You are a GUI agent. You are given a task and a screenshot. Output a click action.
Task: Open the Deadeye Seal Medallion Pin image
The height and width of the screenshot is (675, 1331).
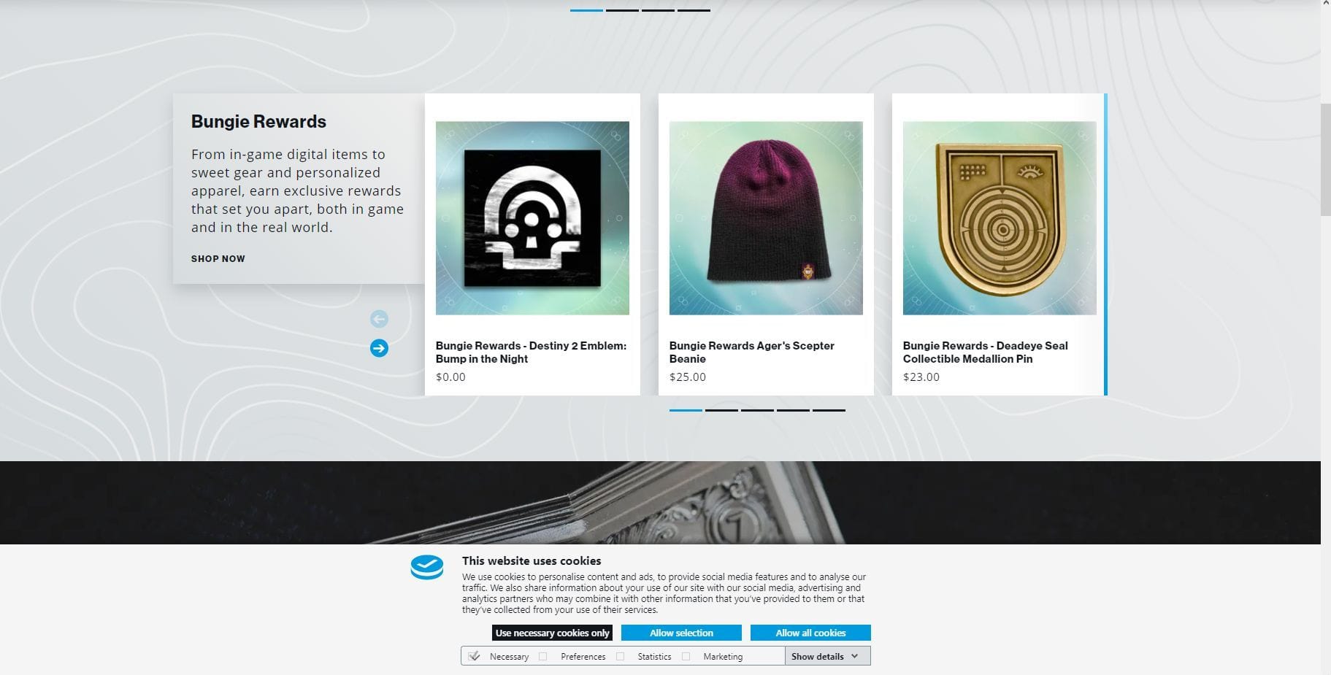coord(1000,218)
